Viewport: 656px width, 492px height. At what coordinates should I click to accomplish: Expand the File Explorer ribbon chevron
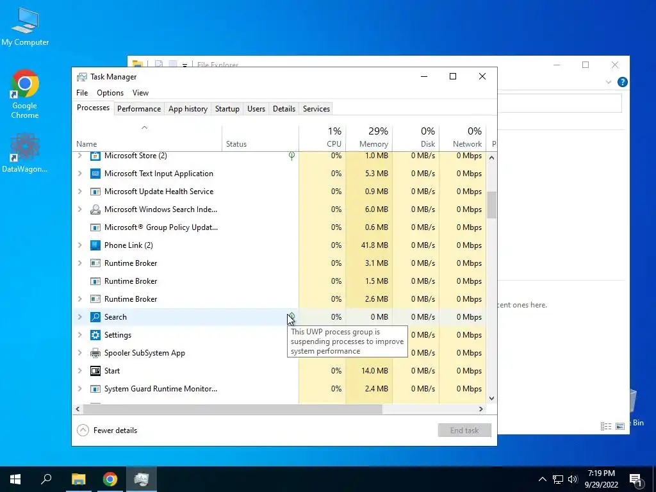[x=609, y=83]
